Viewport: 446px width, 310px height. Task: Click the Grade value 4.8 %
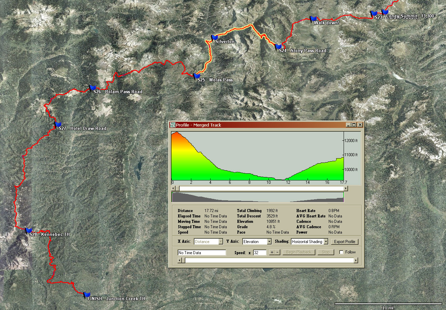click(271, 227)
